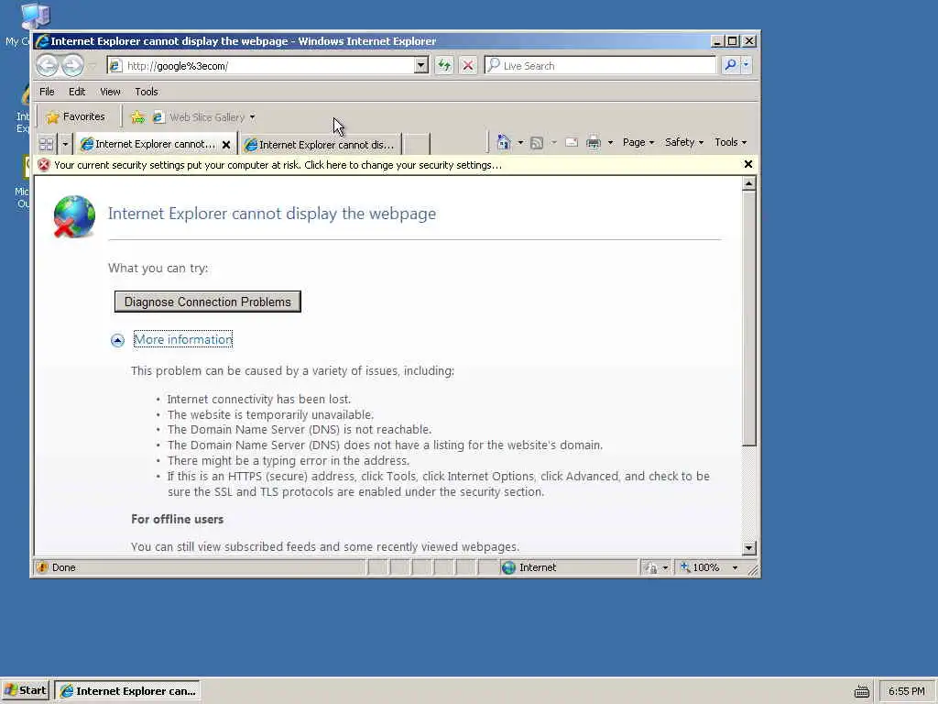Image resolution: width=938 pixels, height=704 pixels.
Task: Click the page icon in address bar
Action: [115, 66]
